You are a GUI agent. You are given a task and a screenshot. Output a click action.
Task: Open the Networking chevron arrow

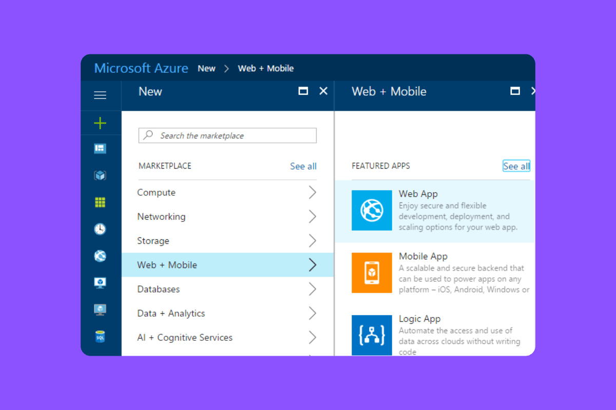click(313, 216)
